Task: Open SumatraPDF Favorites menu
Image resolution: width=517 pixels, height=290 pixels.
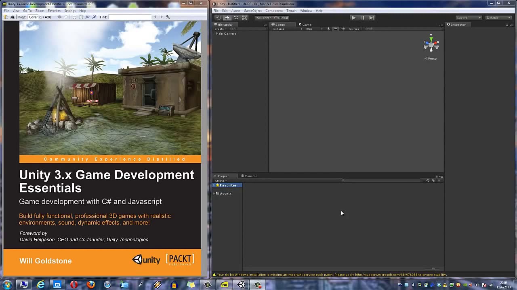Action: tap(54, 11)
